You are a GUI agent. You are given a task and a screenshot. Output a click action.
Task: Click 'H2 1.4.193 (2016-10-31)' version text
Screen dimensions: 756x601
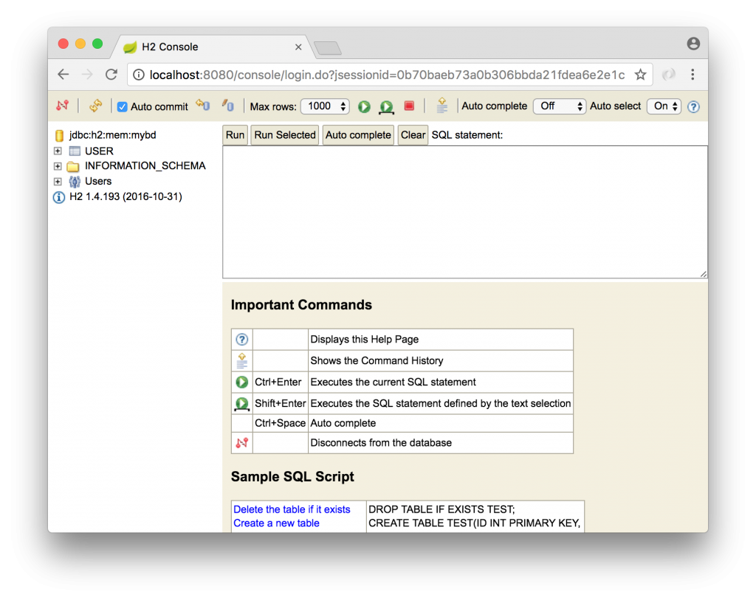[x=126, y=197]
